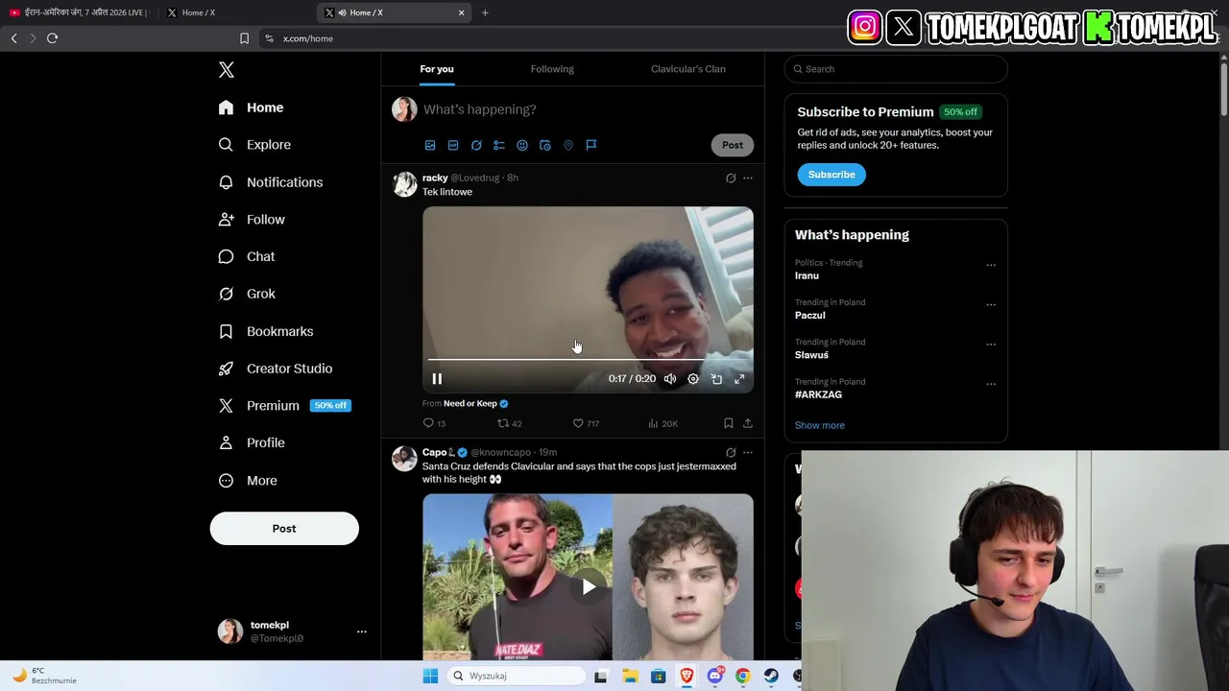Share racky's post
The image size is (1229, 691).
pos(748,423)
